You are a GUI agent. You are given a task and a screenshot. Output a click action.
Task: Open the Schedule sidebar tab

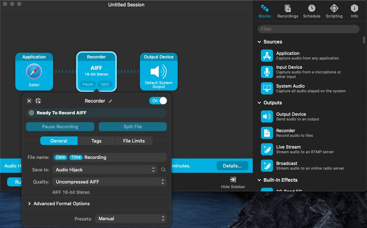pyautogui.click(x=311, y=11)
